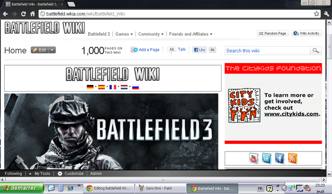Switch to Editing Battlefield Wiki taskbar window
Image resolution: width=332 pixels, height=194 pixels.
[108, 188]
